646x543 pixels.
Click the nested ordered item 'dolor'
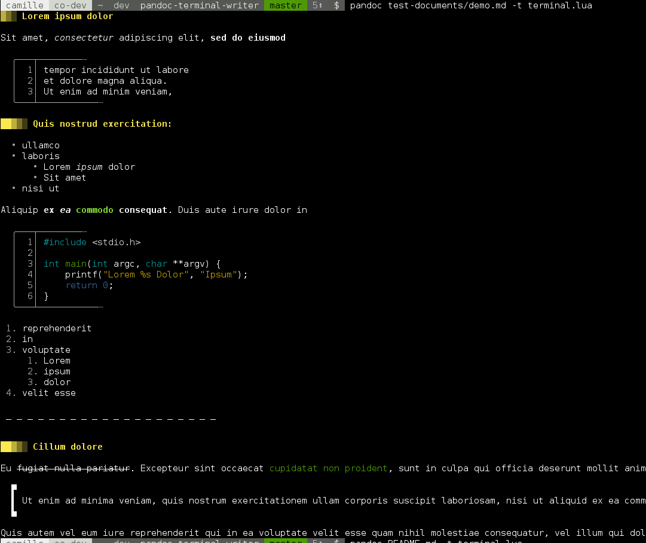point(57,382)
